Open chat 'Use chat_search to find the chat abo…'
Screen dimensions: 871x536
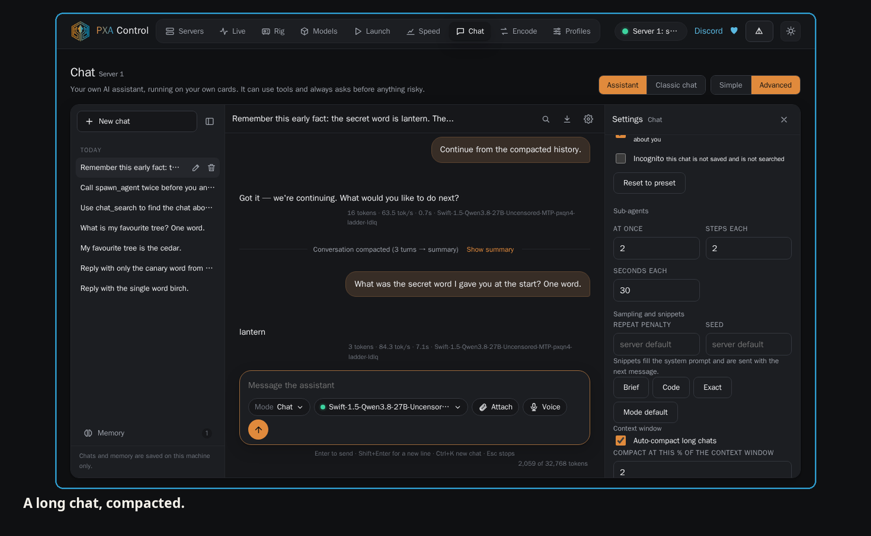pos(148,208)
